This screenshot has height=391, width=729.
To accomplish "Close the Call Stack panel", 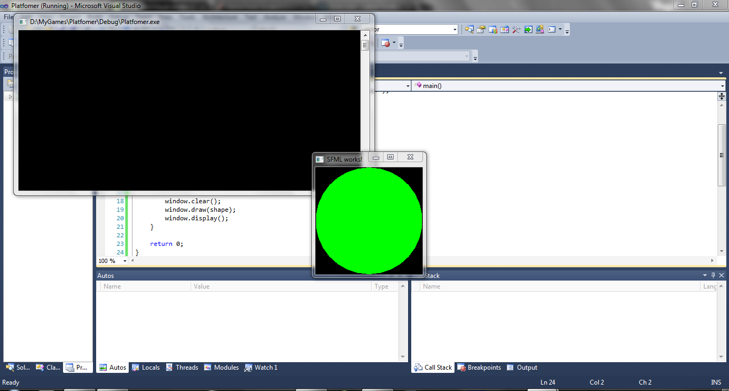I will coord(722,275).
